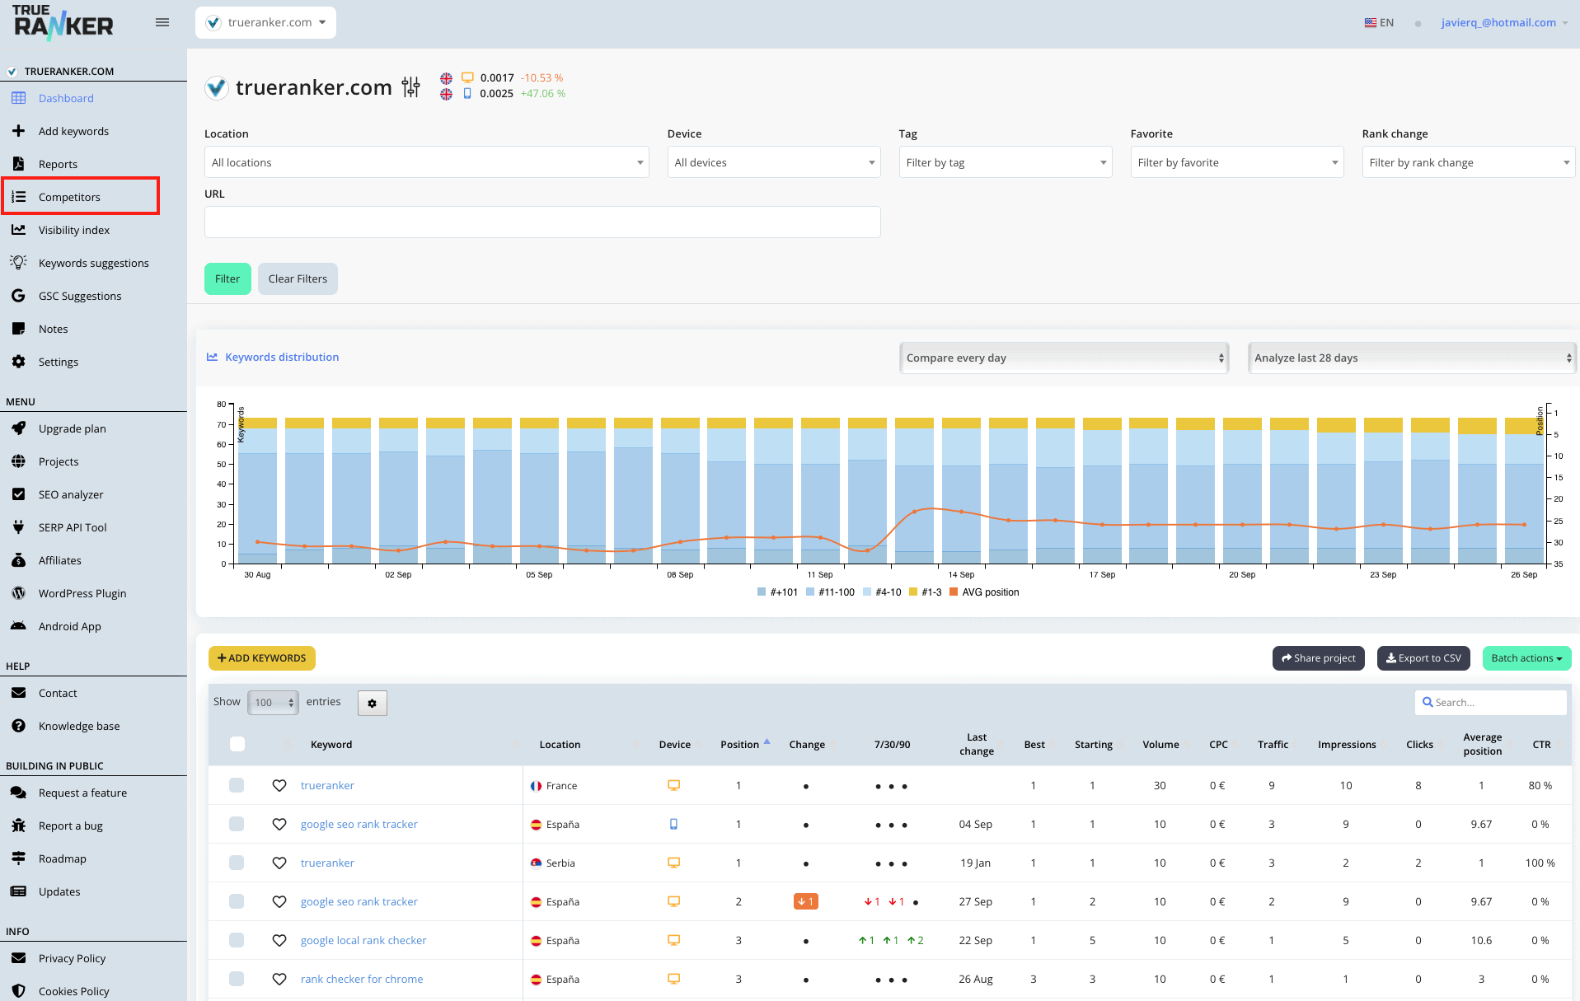
Task: Click the GSC Suggestions Google icon
Action: [x=18, y=296]
